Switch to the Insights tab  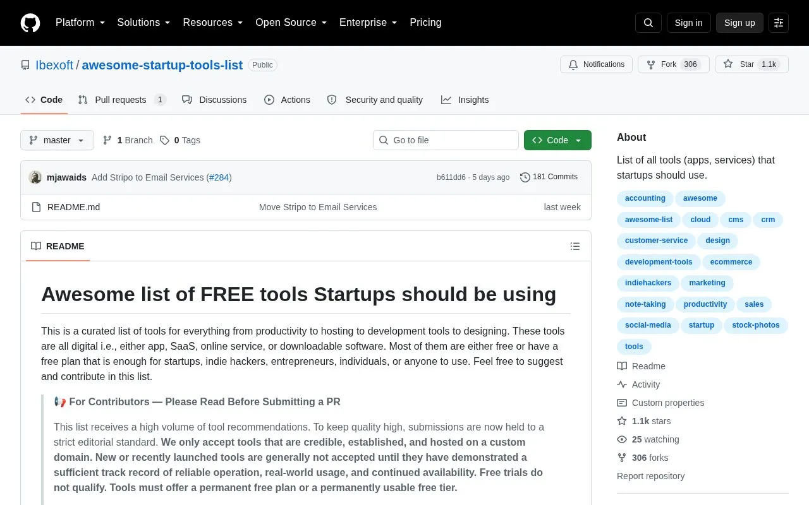(465, 100)
